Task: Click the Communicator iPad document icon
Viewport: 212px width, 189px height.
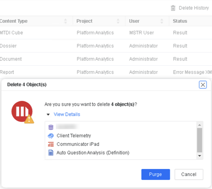Action: click(x=51, y=144)
